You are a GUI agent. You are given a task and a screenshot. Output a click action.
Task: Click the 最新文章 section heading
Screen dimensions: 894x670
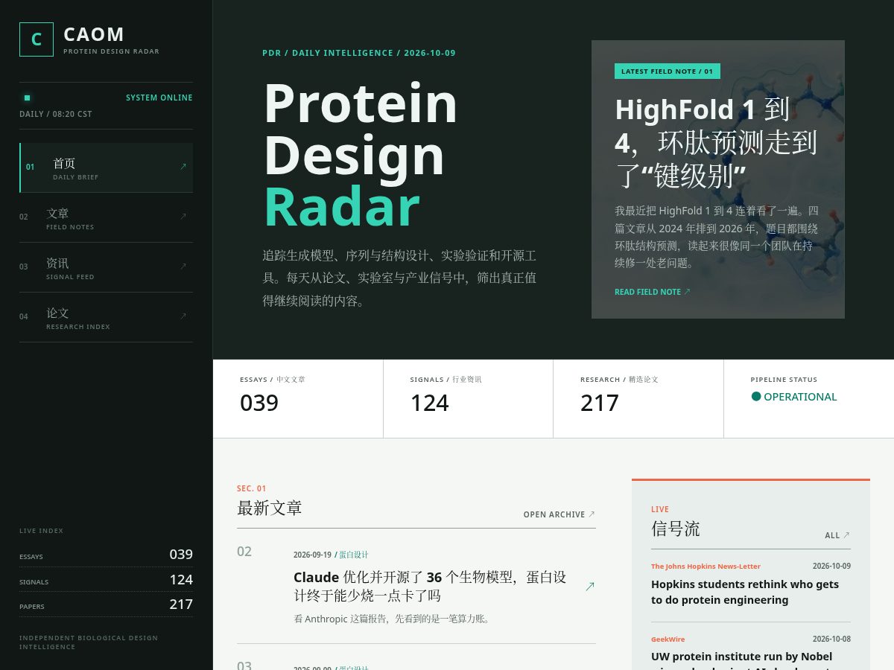(x=269, y=508)
